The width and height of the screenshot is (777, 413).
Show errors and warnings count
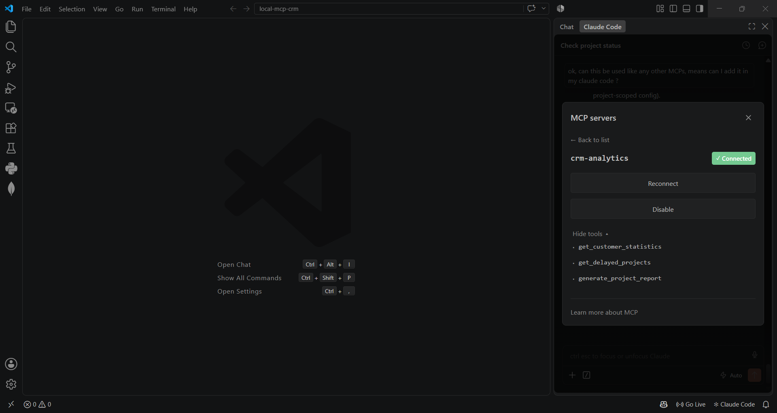(37, 404)
